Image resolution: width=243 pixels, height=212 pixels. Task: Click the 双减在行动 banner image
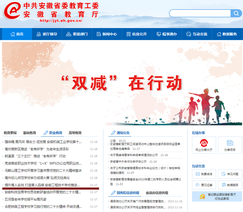(121, 83)
